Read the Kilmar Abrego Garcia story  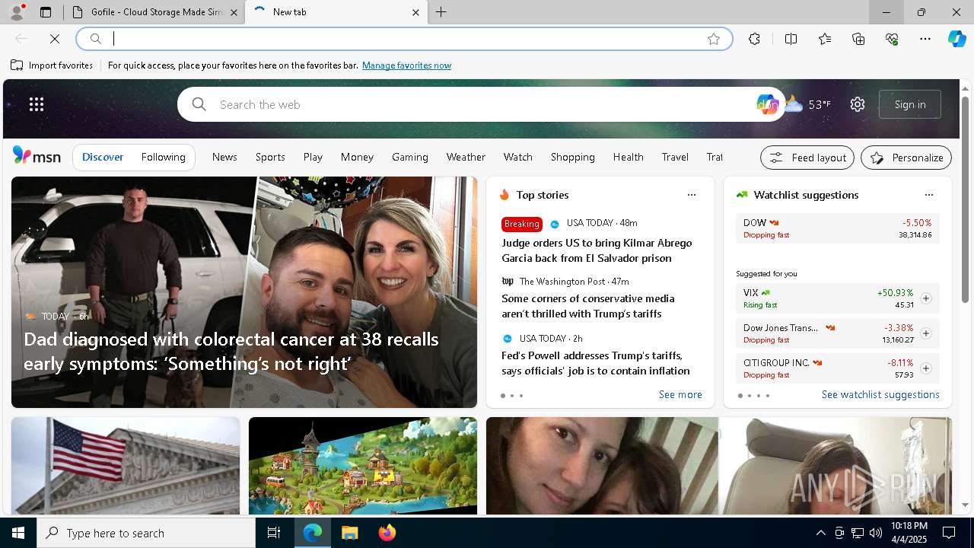pyautogui.click(x=597, y=250)
